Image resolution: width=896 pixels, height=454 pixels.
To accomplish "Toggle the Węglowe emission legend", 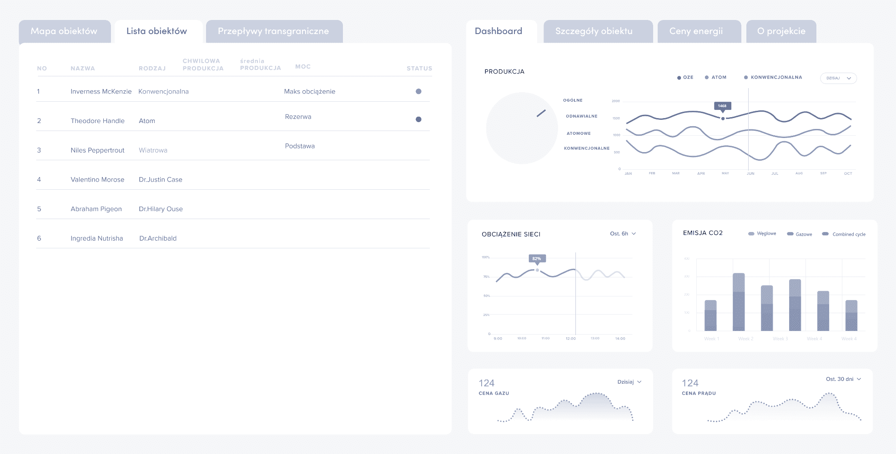I will 762,233.
